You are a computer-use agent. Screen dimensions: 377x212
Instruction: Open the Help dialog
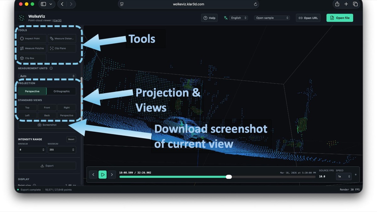(x=209, y=18)
